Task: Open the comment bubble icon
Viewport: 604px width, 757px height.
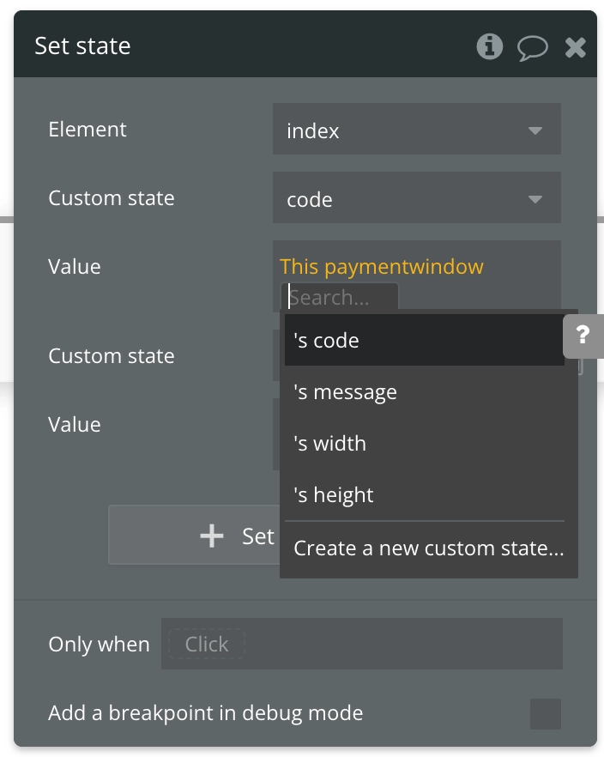Action: [532, 46]
